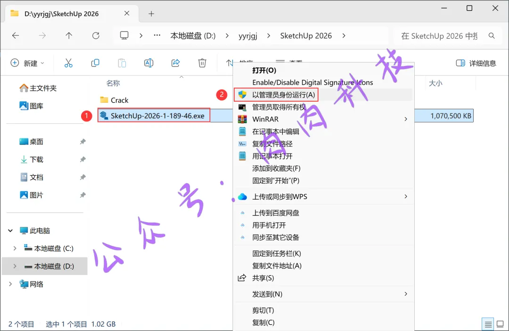Click the yyrjgj breadcrumb
The image size is (509, 331).
[x=248, y=36]
